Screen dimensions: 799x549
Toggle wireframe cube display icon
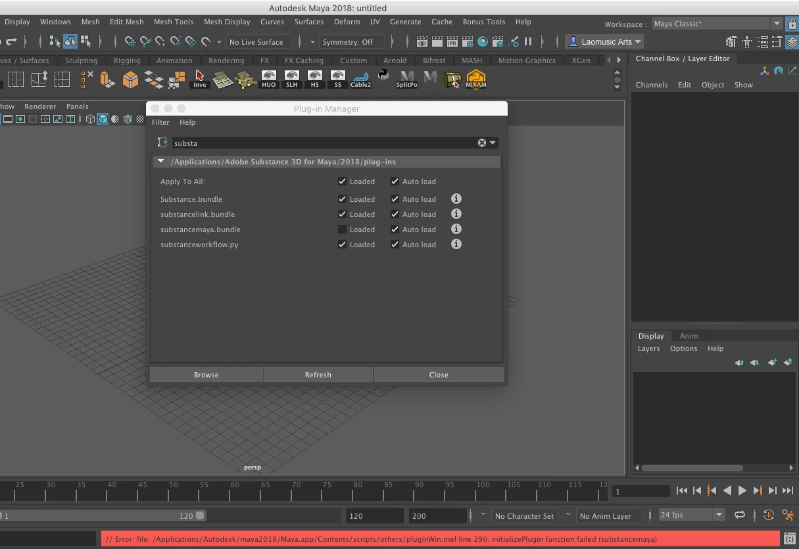[x=91, y=119]
